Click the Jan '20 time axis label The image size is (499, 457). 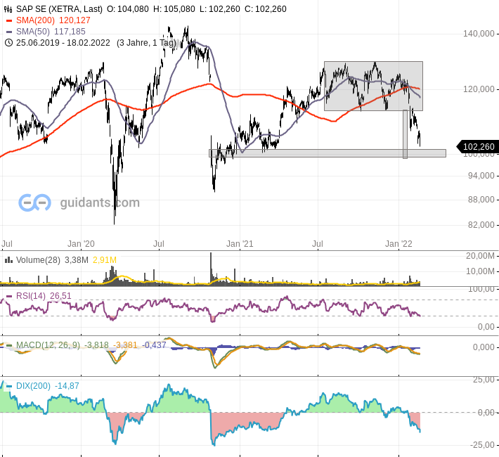click(81, 244)
